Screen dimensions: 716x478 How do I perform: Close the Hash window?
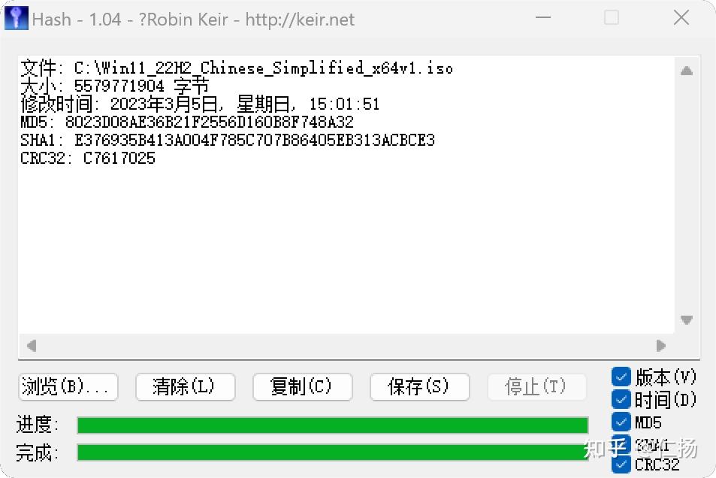pyautogui.click(x=681, y=18)
